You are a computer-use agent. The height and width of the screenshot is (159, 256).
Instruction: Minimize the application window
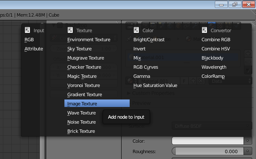[x=221, y=5]
